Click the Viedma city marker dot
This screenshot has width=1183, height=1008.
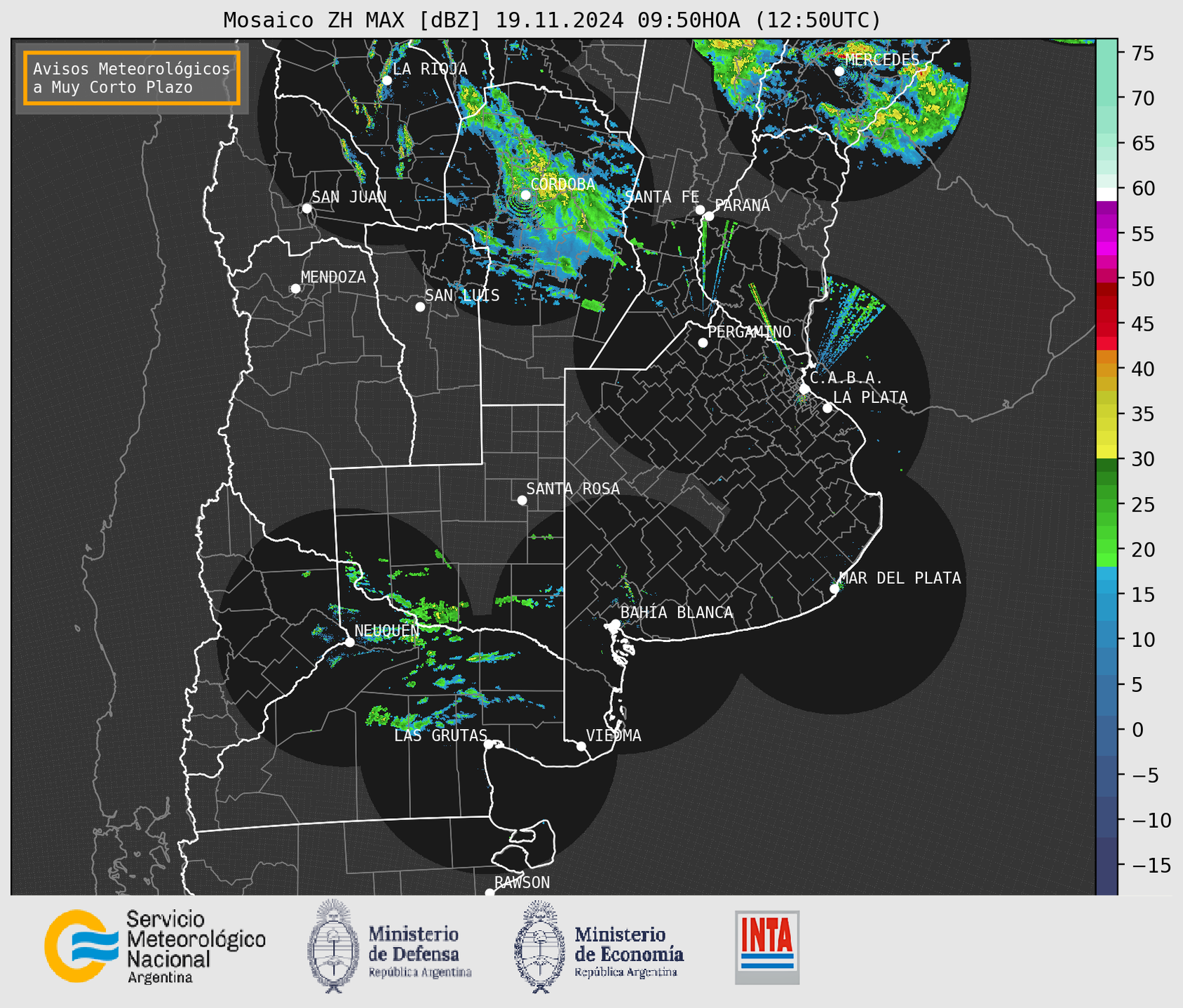click(x=581, y=746)
